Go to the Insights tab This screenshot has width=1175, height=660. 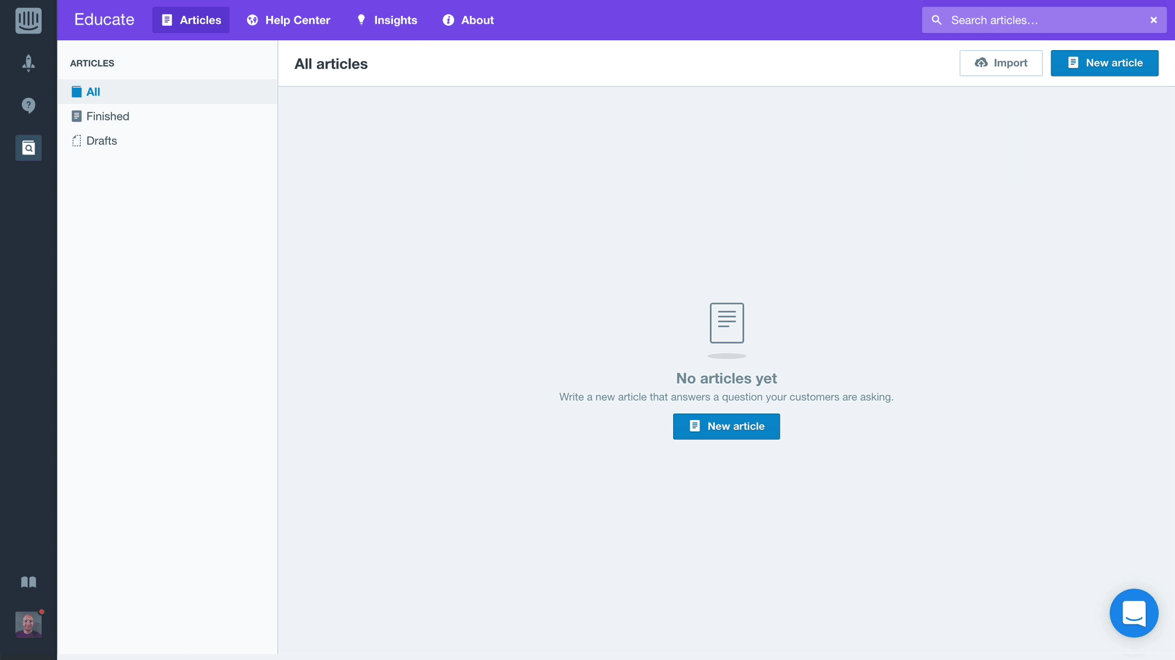click(x=387, y=20)
